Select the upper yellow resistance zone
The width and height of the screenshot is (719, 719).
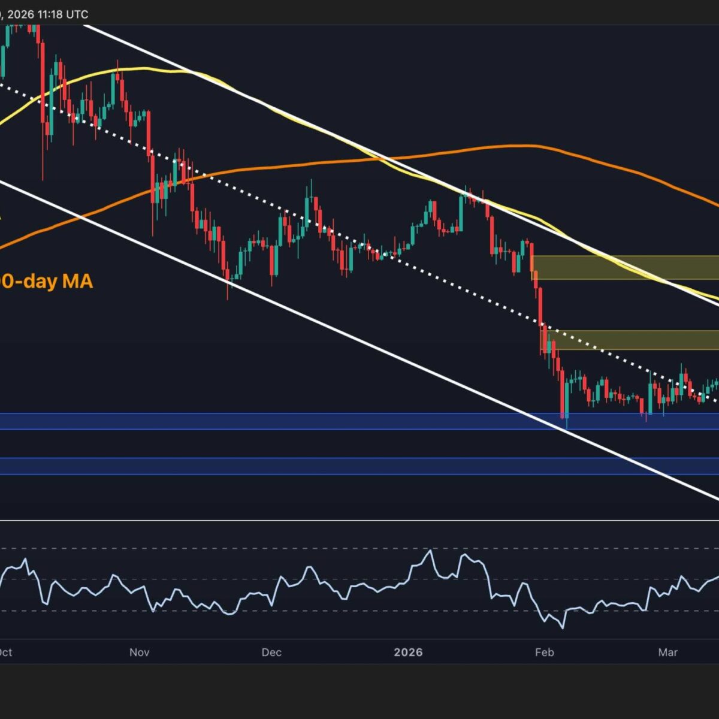point(625,267)
